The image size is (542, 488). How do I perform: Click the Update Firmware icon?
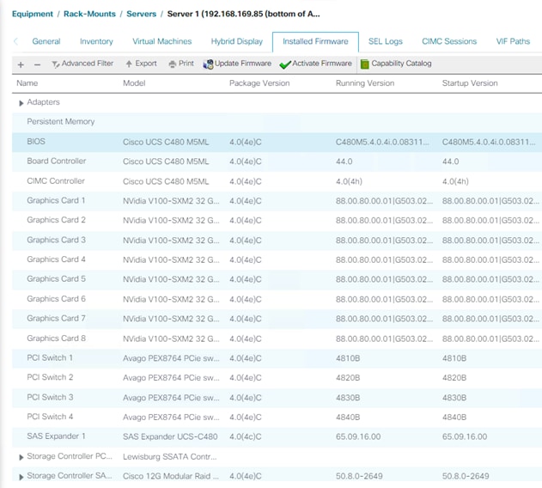[208, 64]
